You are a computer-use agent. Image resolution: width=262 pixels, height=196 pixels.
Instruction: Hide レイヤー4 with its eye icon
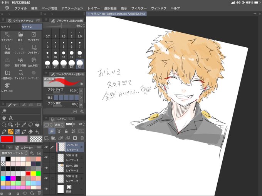coord(47,147)
